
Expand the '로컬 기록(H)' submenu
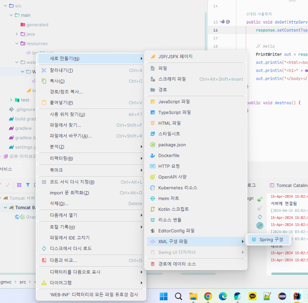(x=91, y=227)
